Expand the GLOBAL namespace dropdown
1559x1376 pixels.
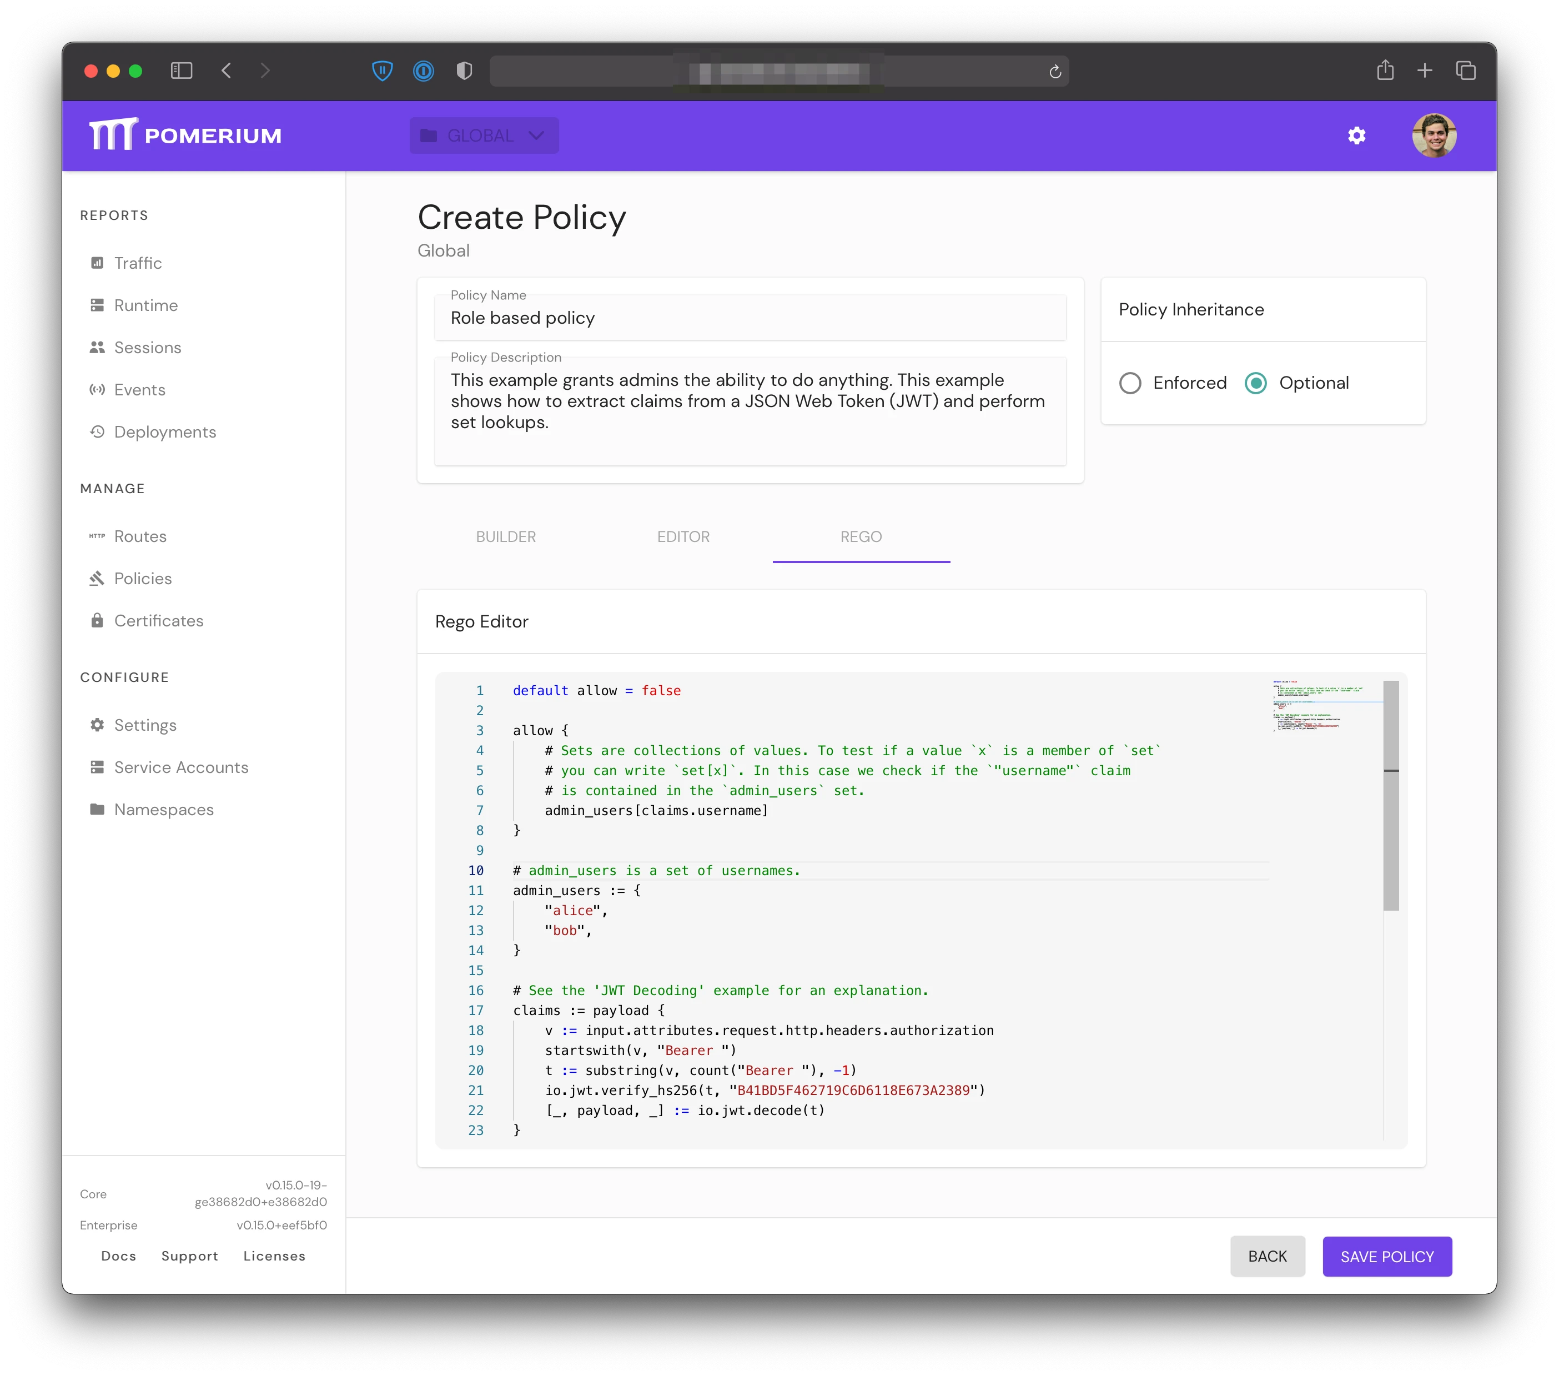click(480, 136)
